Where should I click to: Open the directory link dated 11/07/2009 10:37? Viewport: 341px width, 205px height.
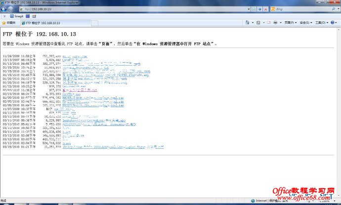tap(64, 109)
